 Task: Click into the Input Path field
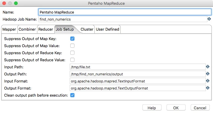tap(138, 67)
